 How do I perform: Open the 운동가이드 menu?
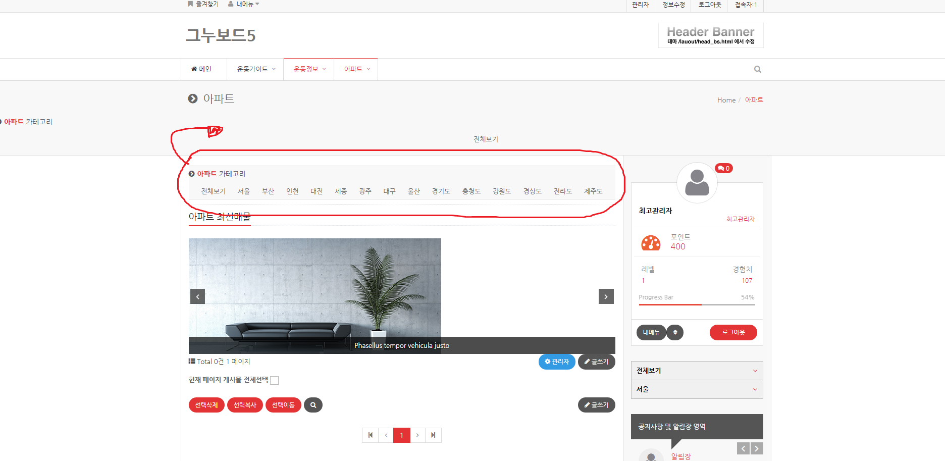[x=256, y=69]
